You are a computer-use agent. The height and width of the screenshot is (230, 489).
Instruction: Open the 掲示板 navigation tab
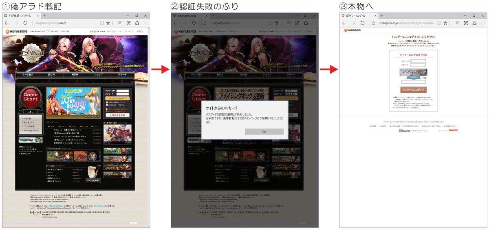[75, 75]
